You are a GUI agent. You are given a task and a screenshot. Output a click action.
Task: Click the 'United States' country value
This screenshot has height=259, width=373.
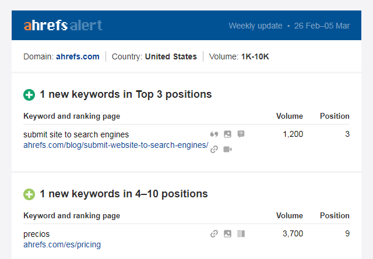(171, 56)
